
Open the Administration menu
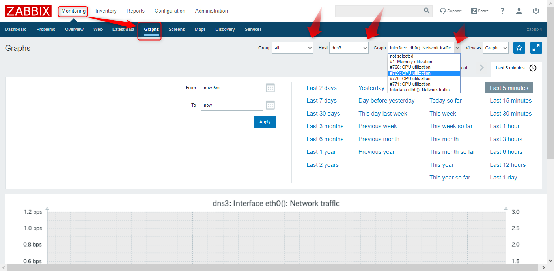211,11
